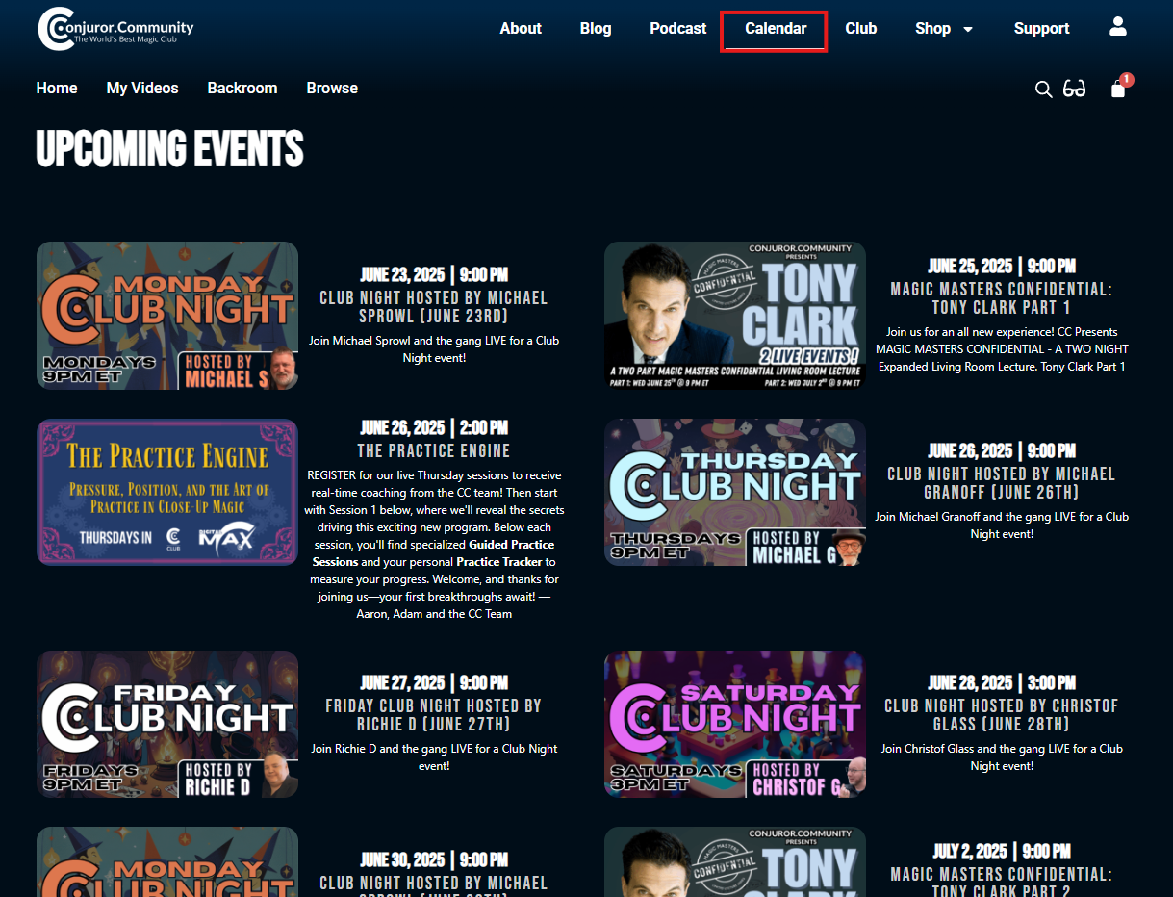Viewport: 1173px width, 897px height.
Task: Click the Conjuror.Community logo
Action: coord(115,29)
